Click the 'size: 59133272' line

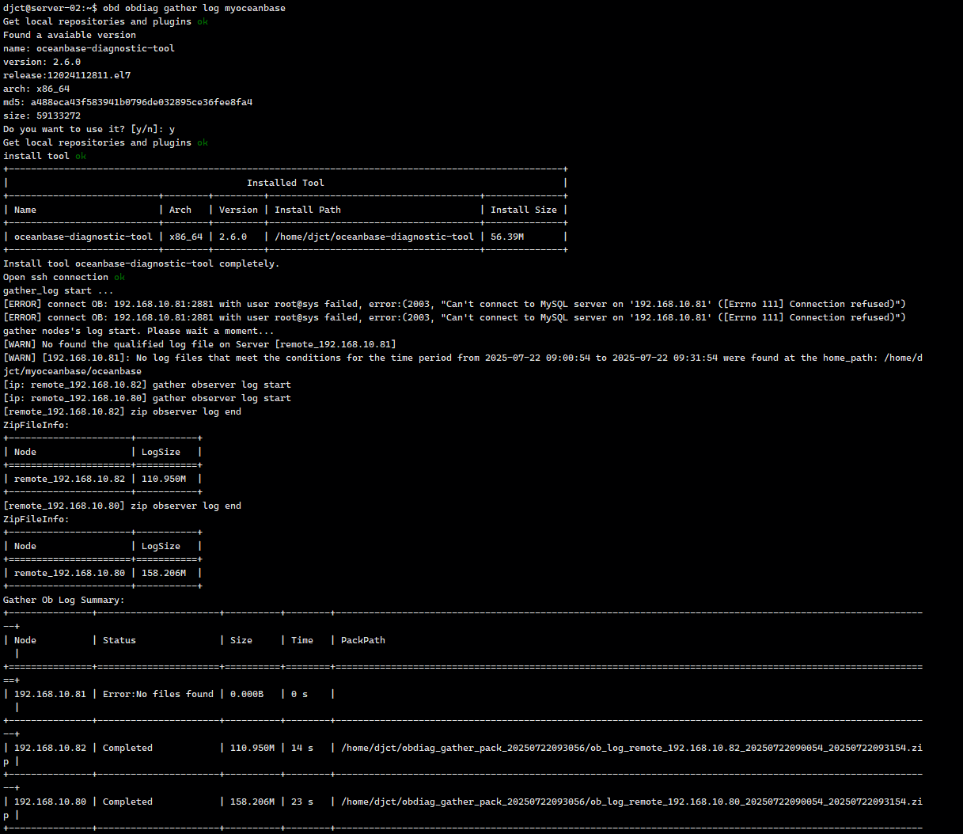click(x=42, y=116)
